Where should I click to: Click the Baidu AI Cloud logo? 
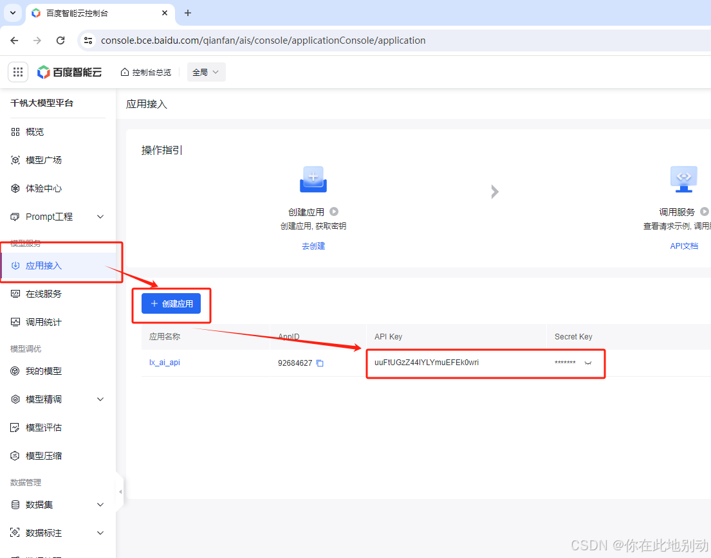(x=69, y=72)
